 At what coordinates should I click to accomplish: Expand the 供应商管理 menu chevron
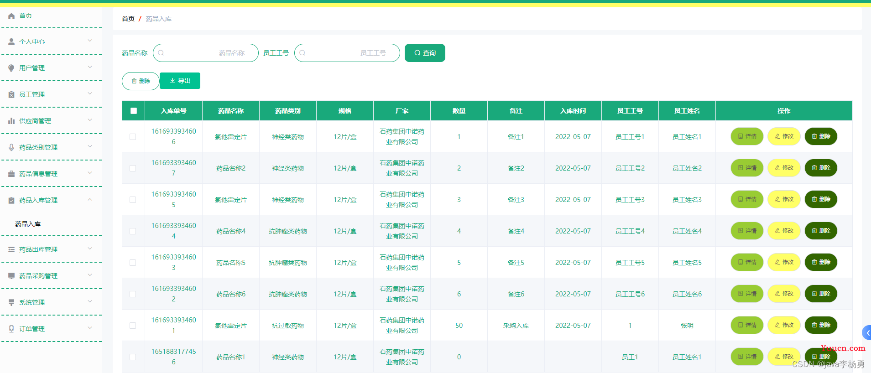pos(90,120)
